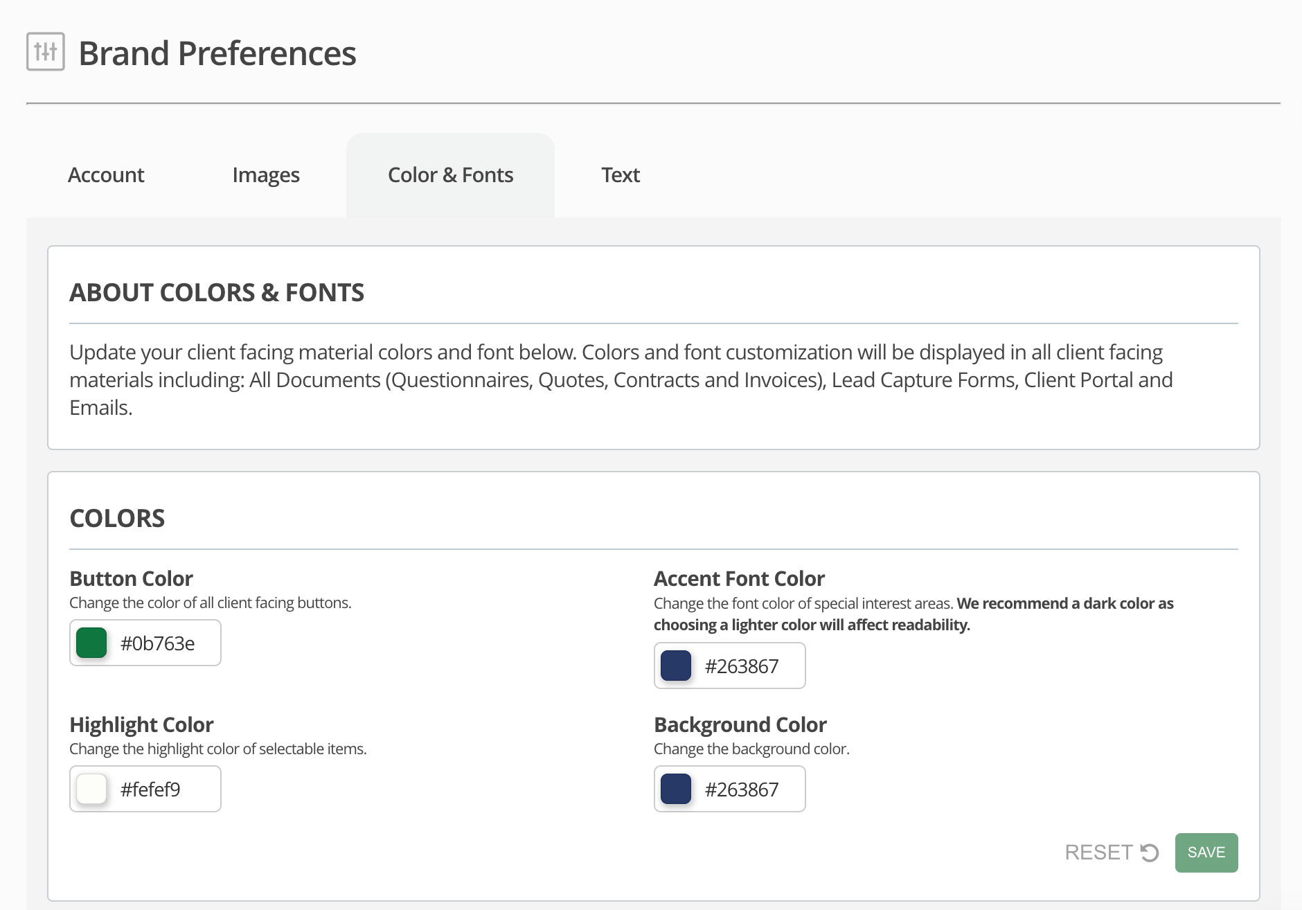Viewport: 1302px width, 910px height.
Task: Click the Brand Preferences page title
Action: tap(217, 53)
